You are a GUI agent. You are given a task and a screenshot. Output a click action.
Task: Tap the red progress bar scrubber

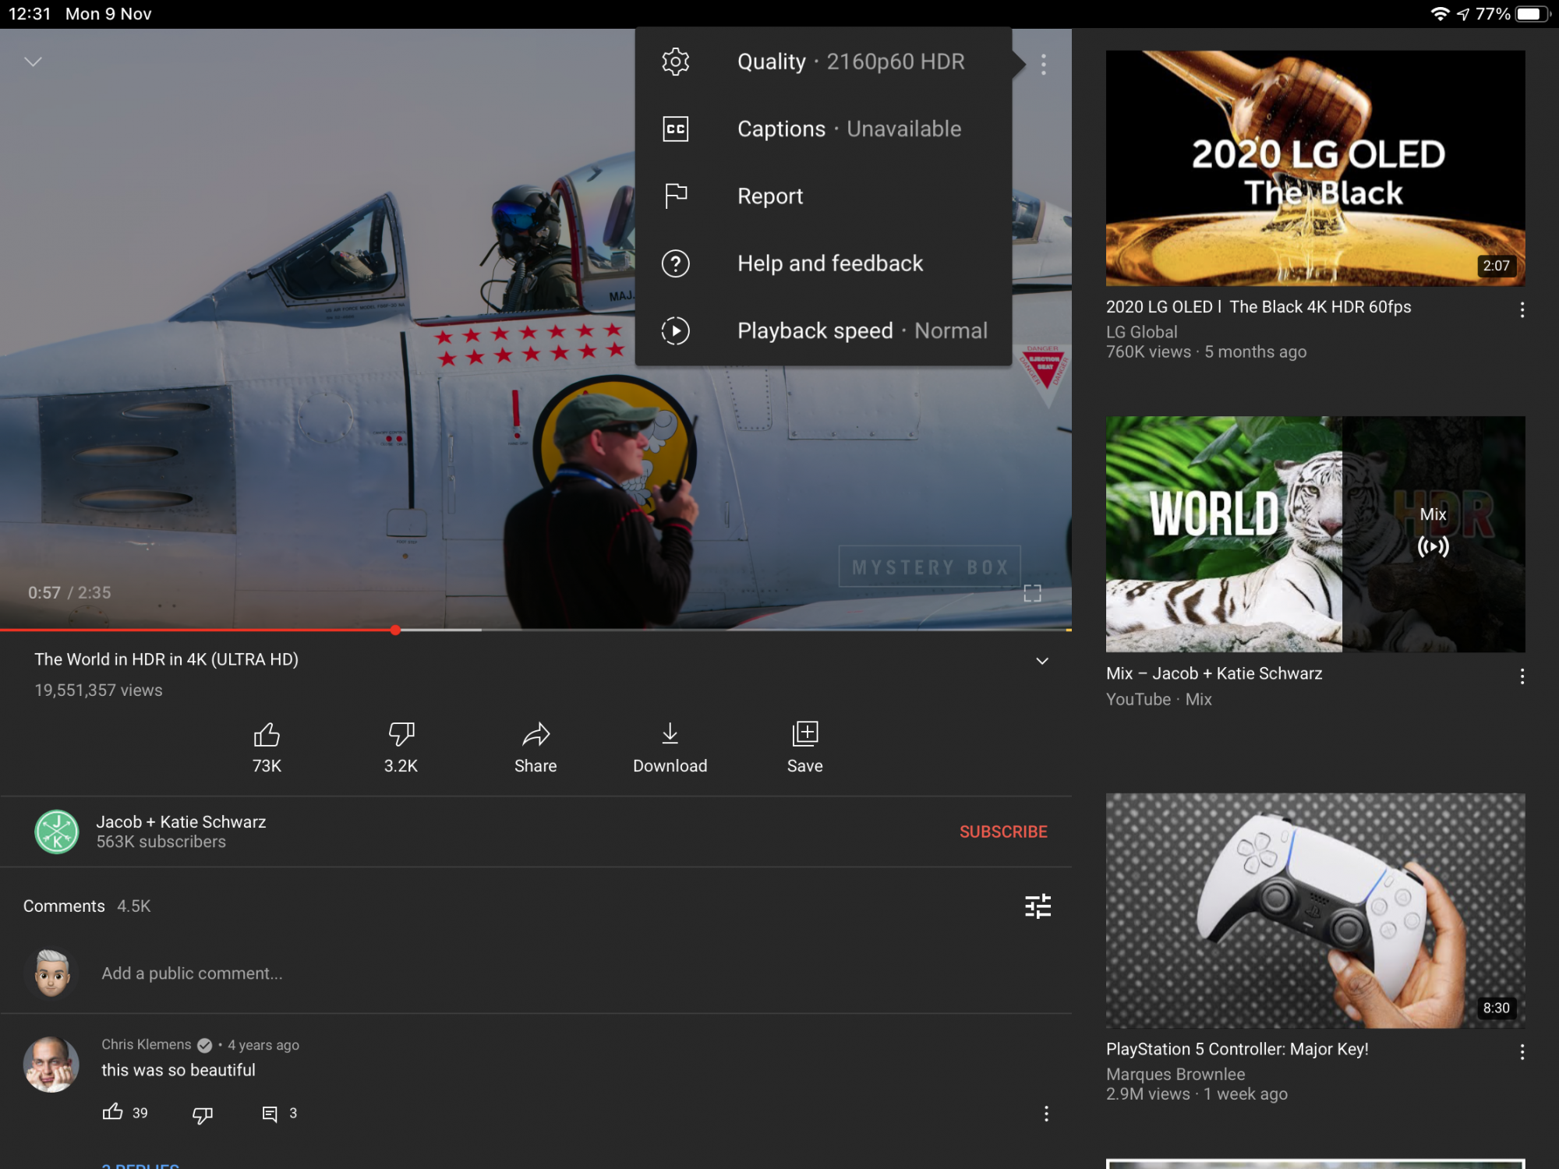coord(396,630)
